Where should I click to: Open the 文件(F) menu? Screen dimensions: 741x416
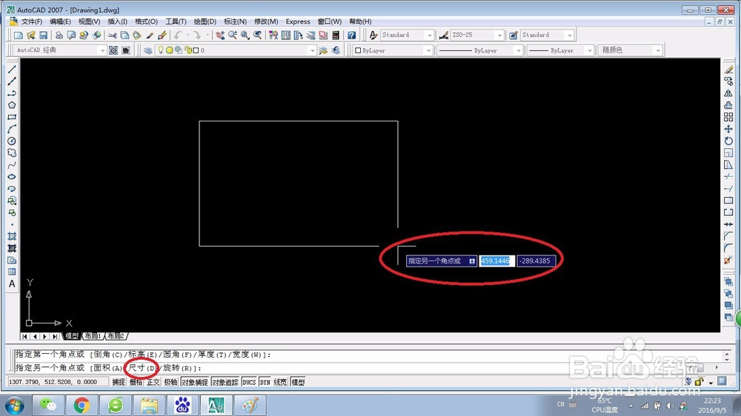pos(32,21)
